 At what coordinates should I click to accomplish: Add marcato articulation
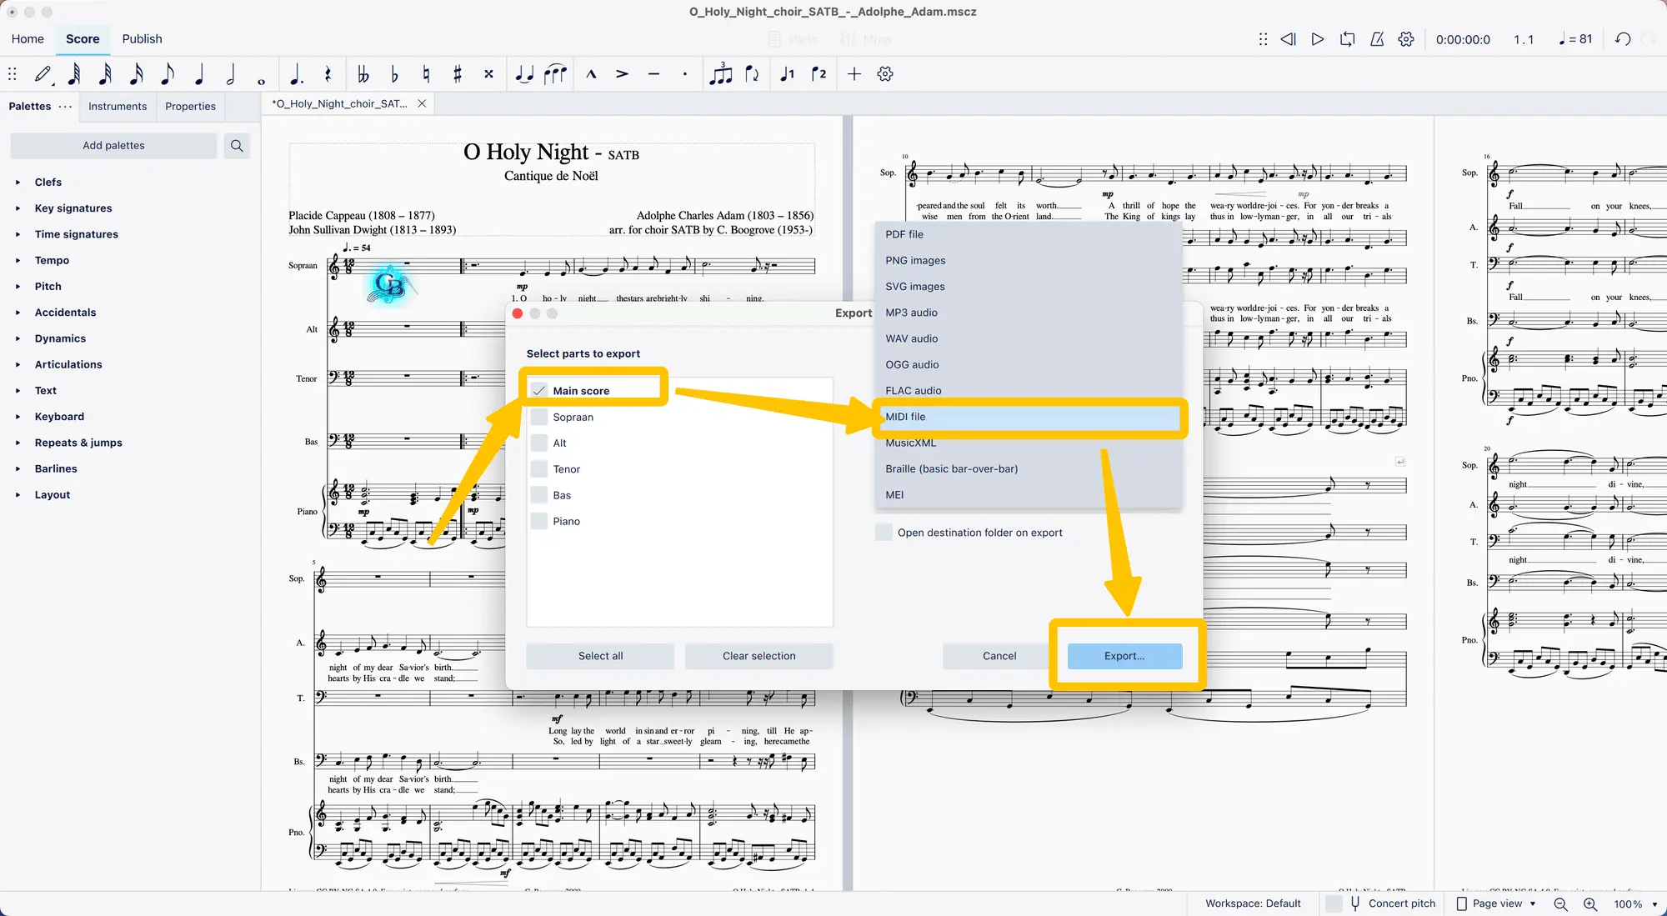(x=591, y=74)
